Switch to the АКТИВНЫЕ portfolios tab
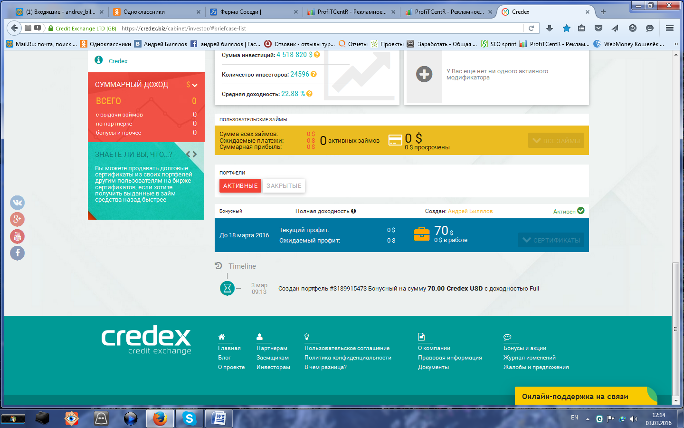The image size is (684, 428). [240, 185]
